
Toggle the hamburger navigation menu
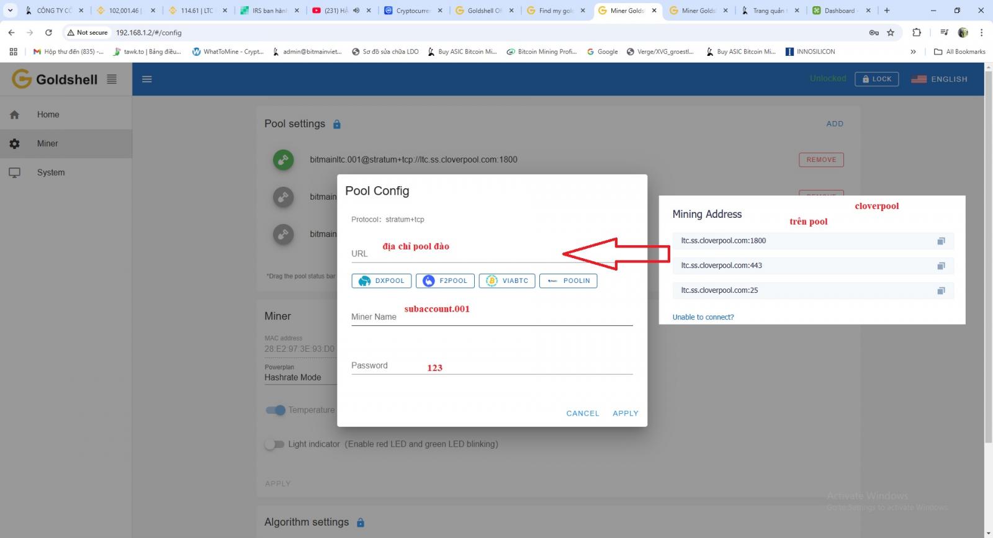(x=147, y=79)
